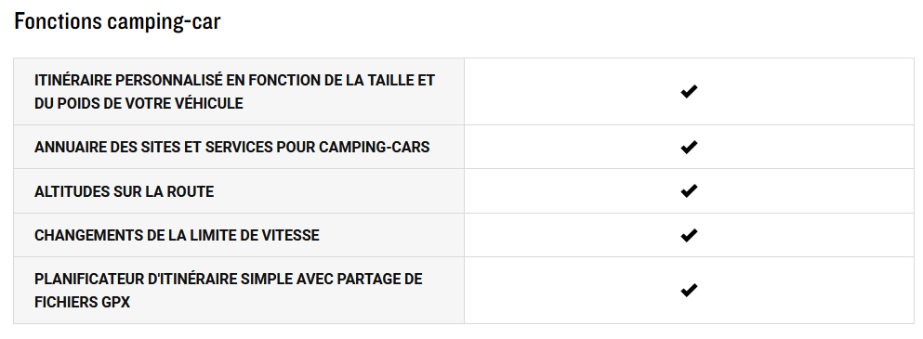Image resolution: width=923 pixels, height=339 pixels.
Task: Click checkmark for changements de la limite de vitesse
Action: point(689,235)
